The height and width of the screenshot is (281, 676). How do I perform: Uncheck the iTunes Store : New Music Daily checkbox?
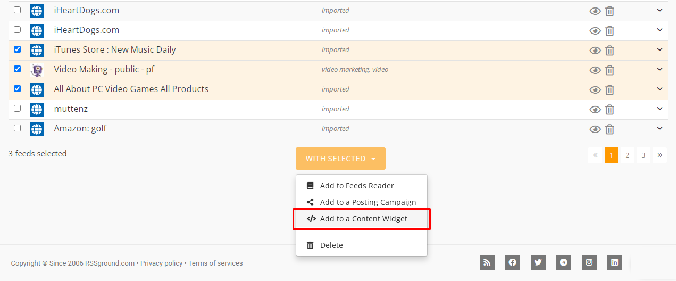(17, 49)
